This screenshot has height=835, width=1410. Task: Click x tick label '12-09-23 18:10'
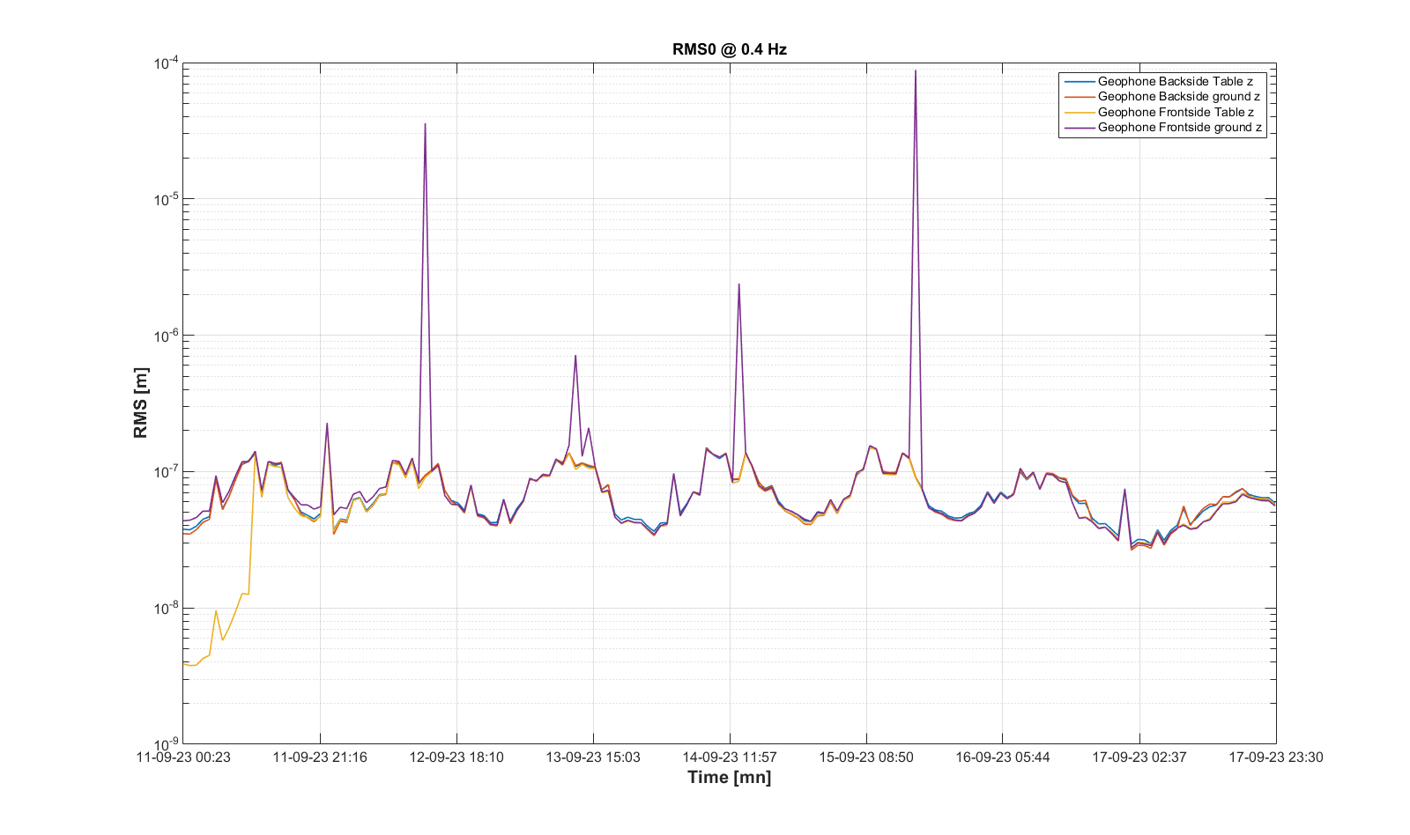(456, 757)
